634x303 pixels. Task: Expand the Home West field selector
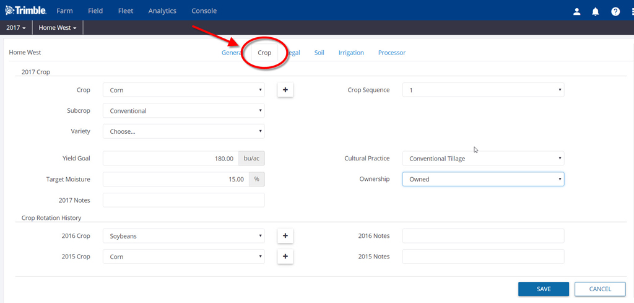pos(58,28)
